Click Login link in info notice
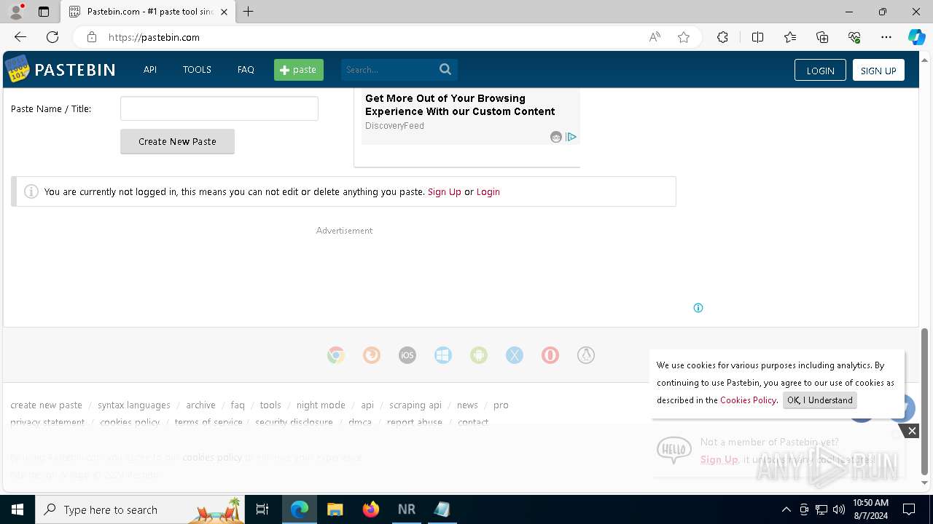 click(488, 192)
